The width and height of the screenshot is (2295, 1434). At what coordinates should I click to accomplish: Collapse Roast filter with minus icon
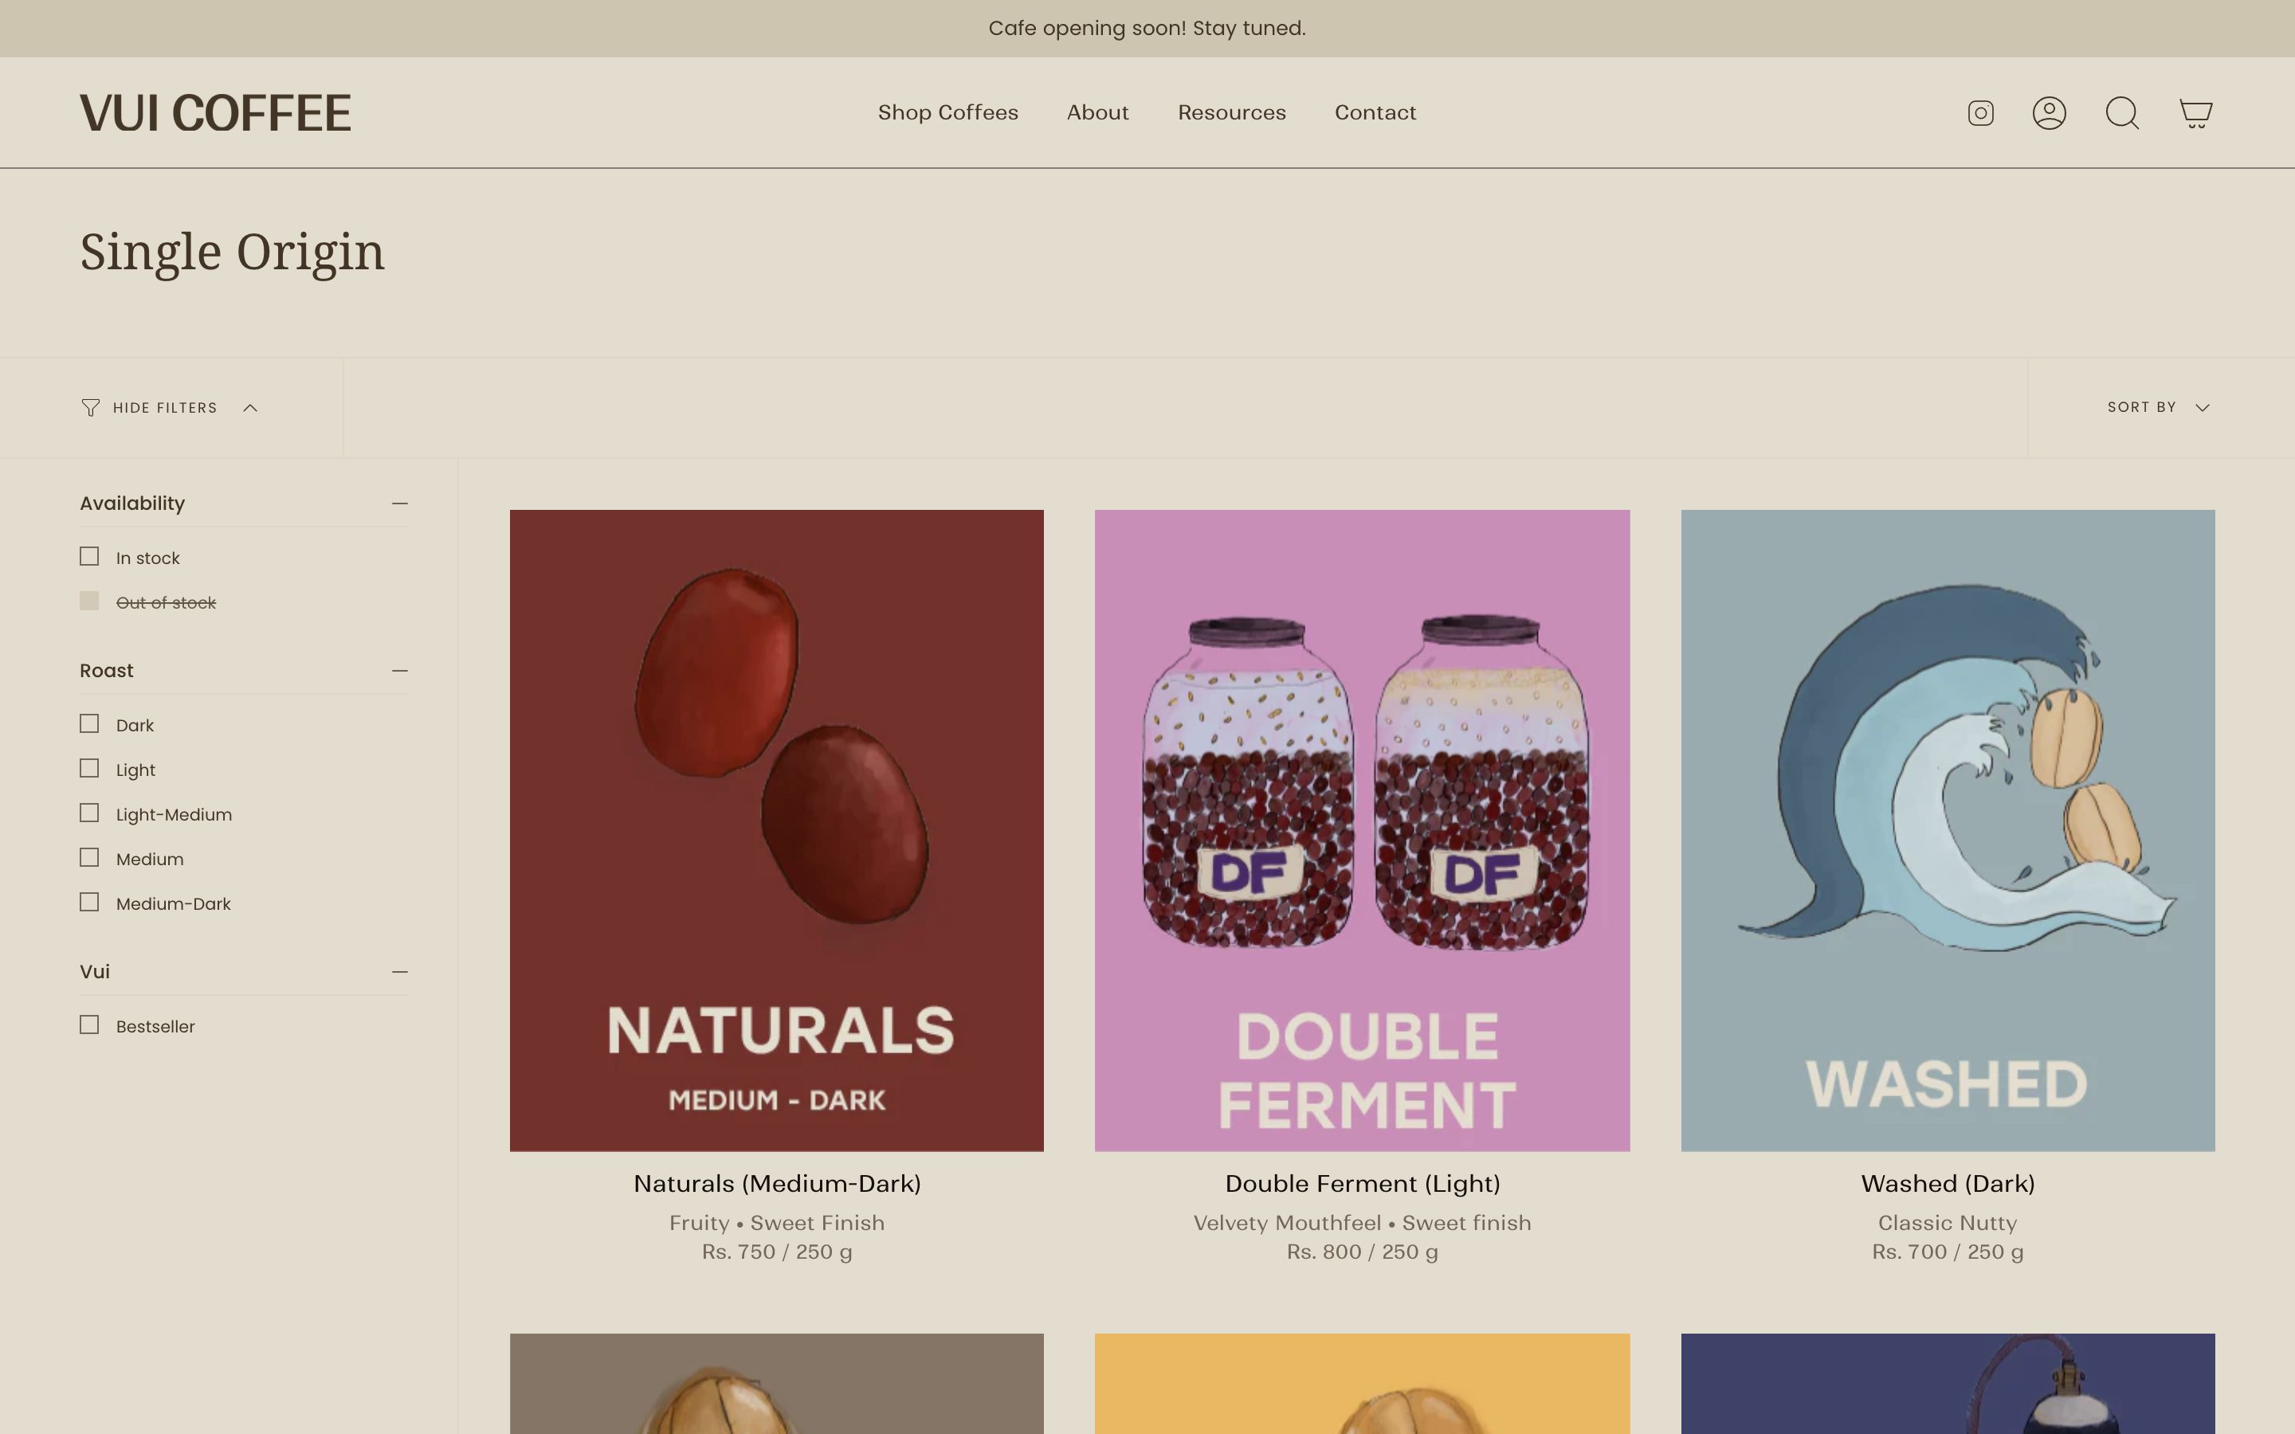[x=399, y=671]
